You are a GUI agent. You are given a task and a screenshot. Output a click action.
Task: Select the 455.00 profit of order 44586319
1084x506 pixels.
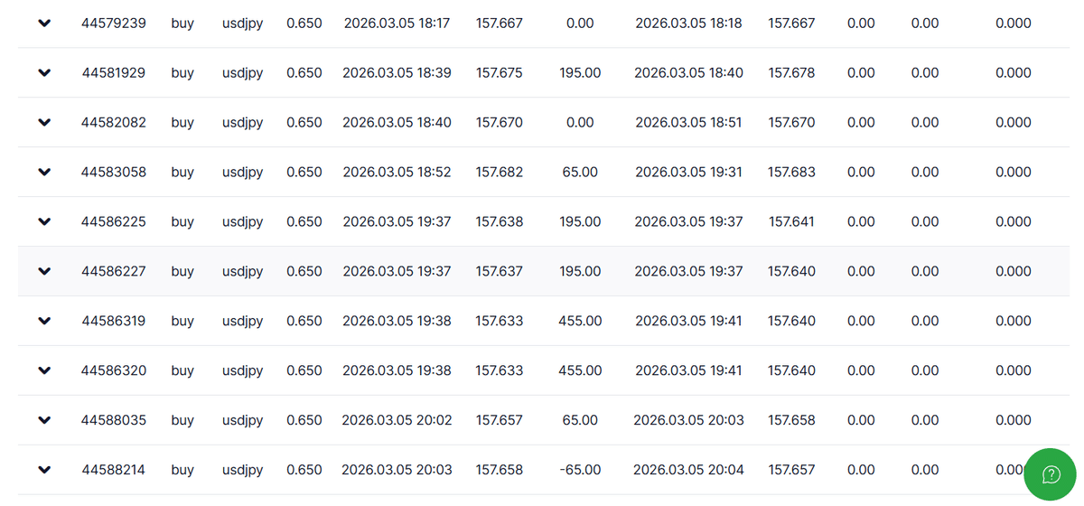tap(580, 321)
